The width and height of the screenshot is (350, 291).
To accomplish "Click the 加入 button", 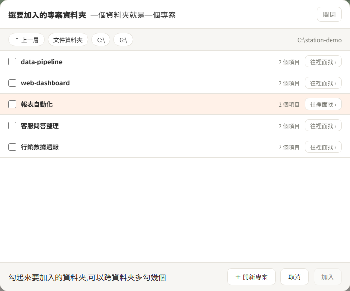I will pyautogui.click(x=328, y=277).
